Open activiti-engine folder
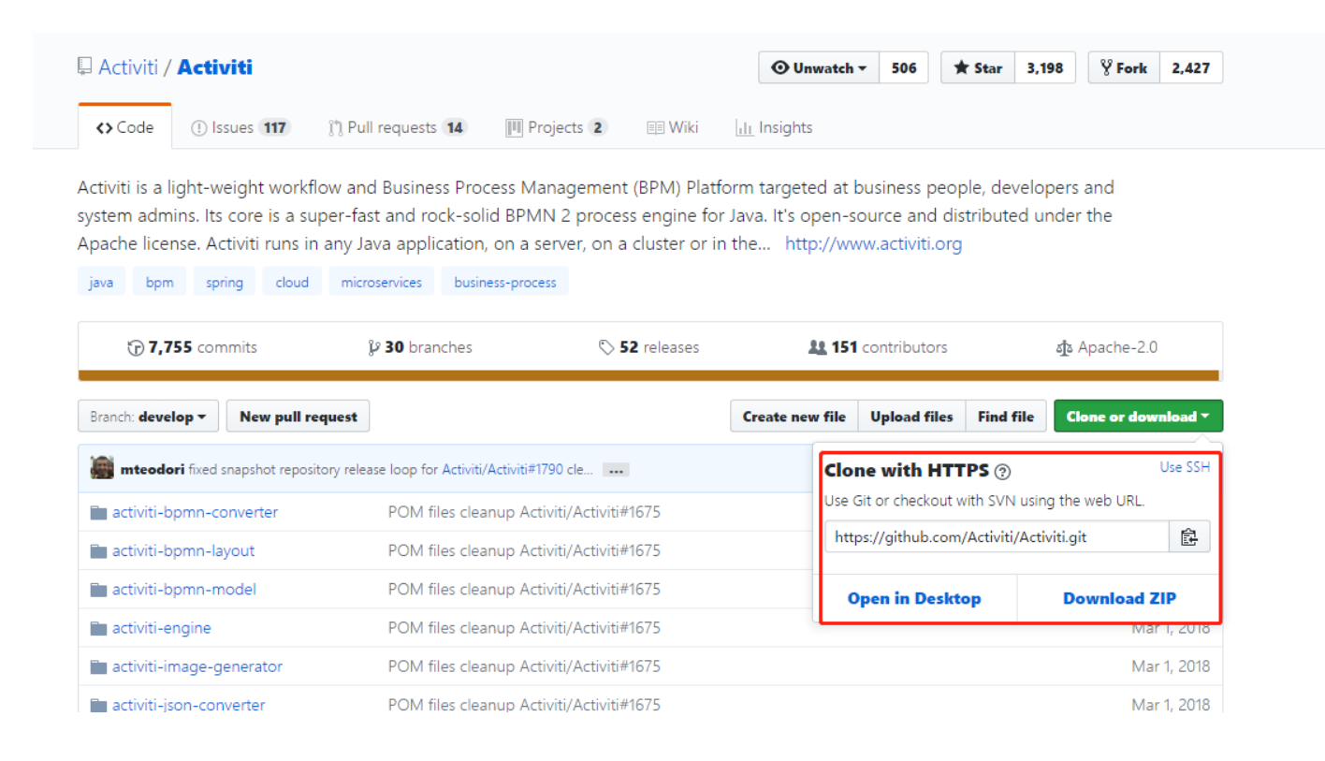 (162, 627)
